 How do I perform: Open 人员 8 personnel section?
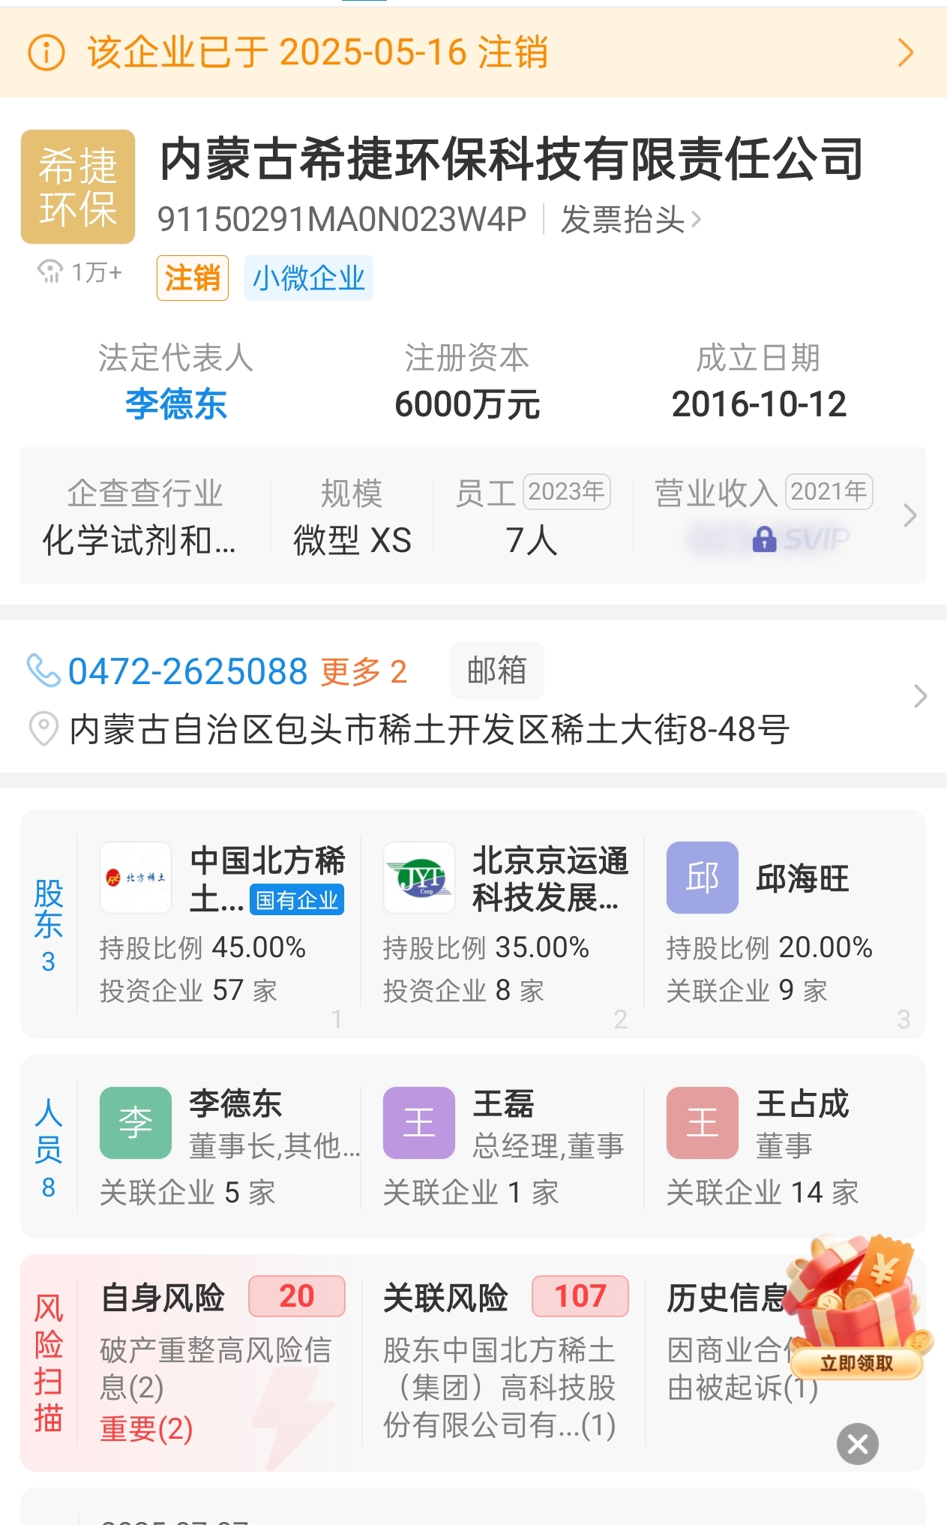click(49, 1148)
